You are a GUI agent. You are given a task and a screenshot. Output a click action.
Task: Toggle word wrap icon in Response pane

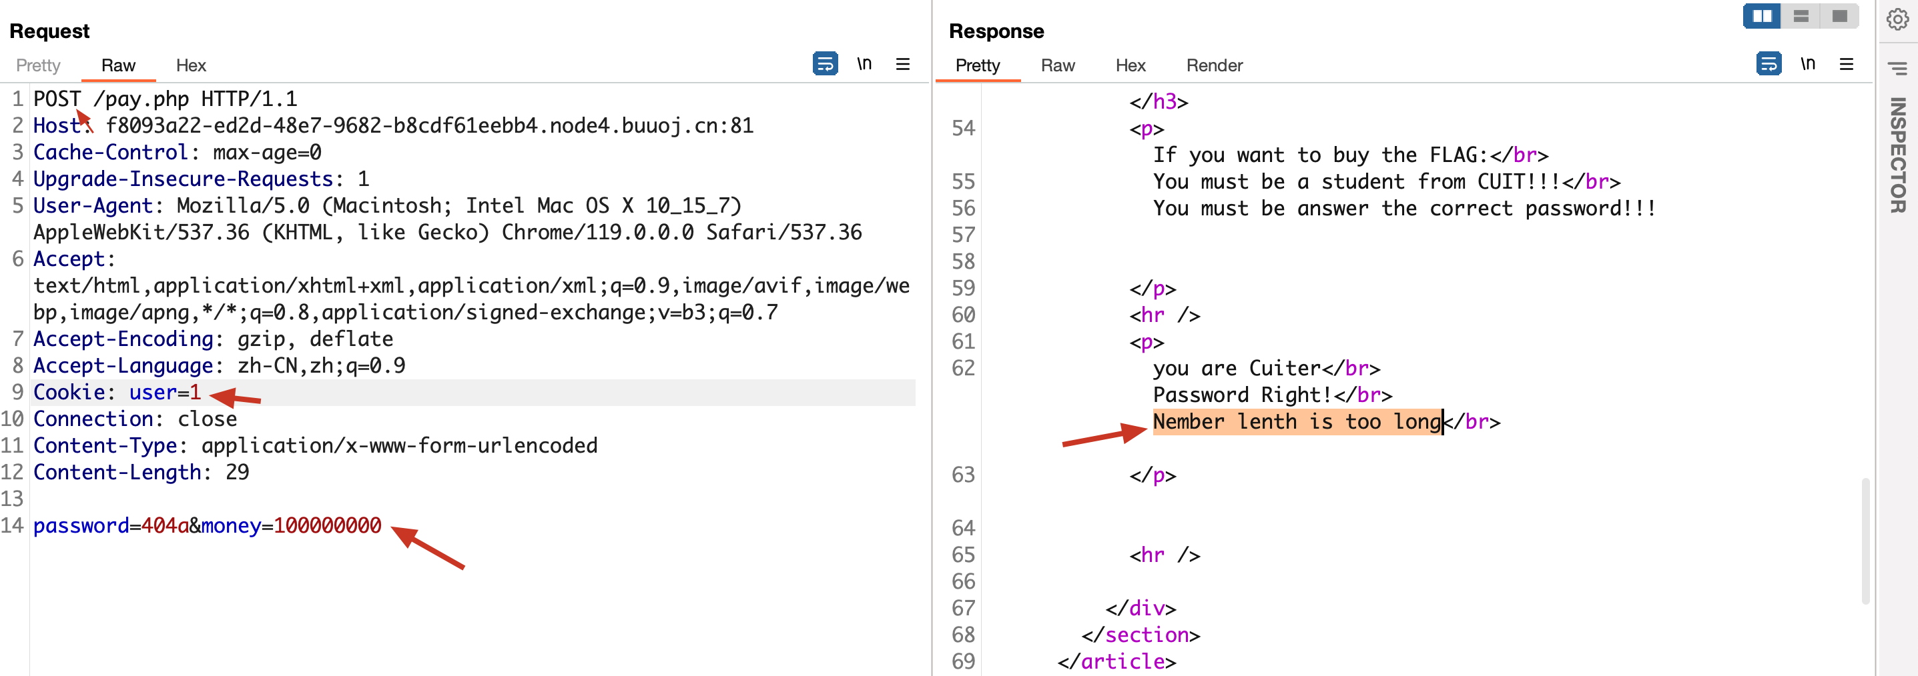pos(1769,64)
